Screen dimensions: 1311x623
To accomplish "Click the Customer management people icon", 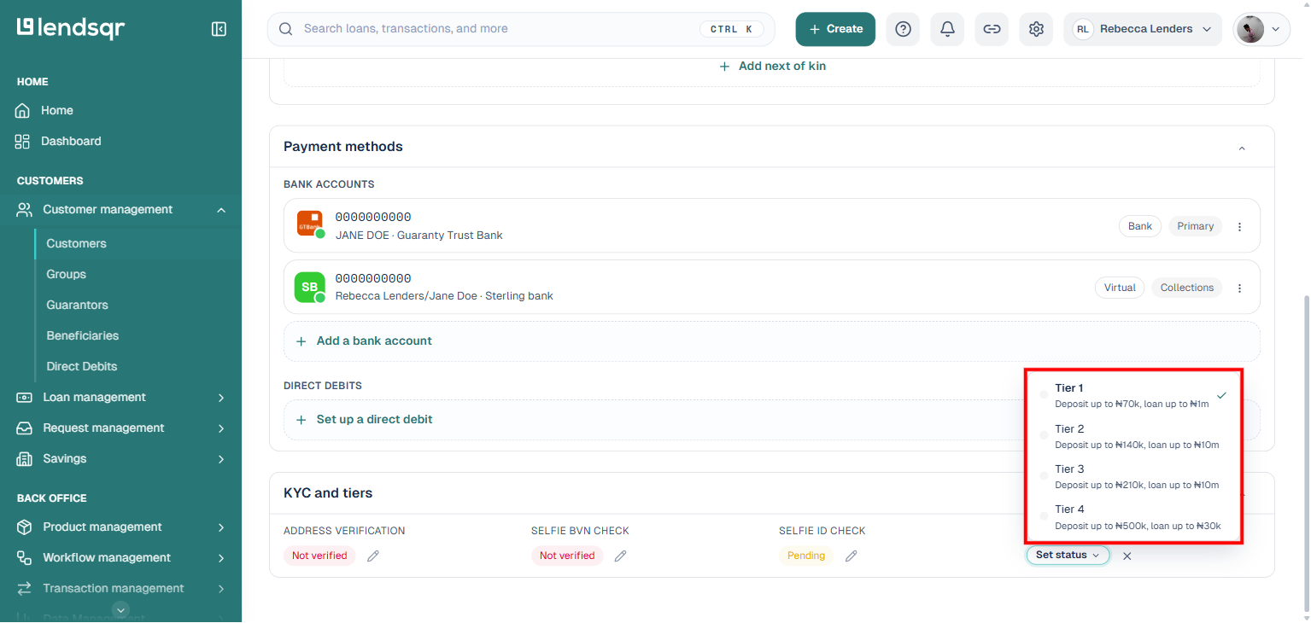I will coord(25,209).
